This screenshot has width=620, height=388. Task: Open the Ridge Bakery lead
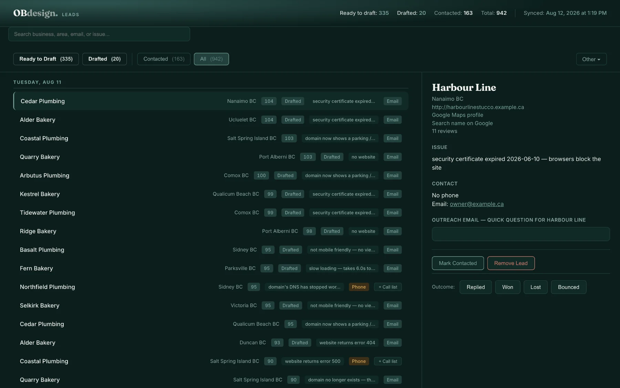point(211,231)
